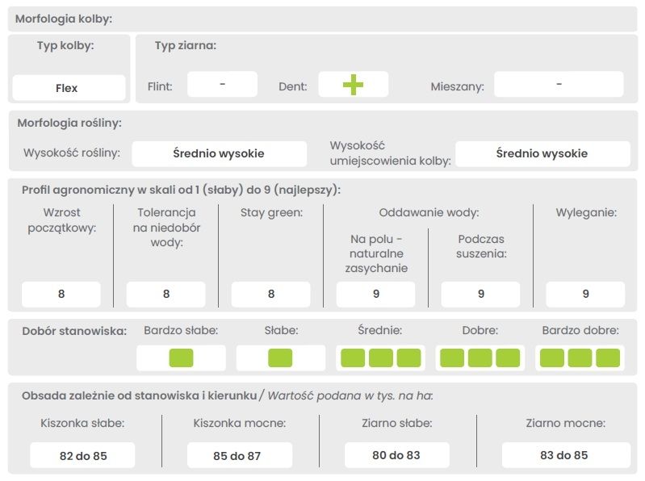Click the Kiszonka mocne value 85 do 87
The width and height of the screenshot is (645, 481).
[x=237, y=456]
